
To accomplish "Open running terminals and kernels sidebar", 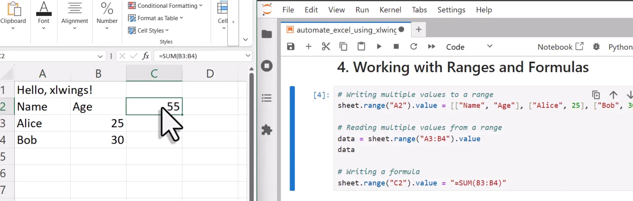I will pyautogui.click(x=267, y=66).
